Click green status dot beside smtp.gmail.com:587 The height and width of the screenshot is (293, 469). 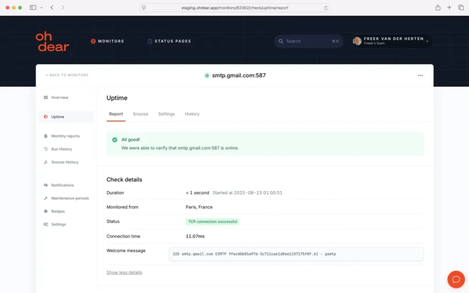(207, 76)
